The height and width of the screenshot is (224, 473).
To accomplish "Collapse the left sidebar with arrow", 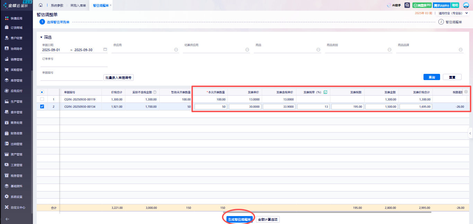I will click(8, 219).
